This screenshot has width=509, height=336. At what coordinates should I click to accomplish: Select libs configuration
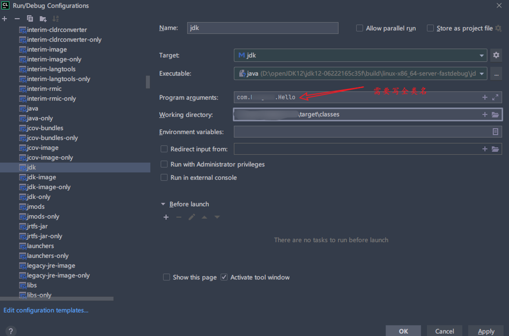[x=32, y=285]
